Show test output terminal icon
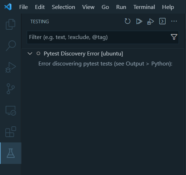 [162, 21]
